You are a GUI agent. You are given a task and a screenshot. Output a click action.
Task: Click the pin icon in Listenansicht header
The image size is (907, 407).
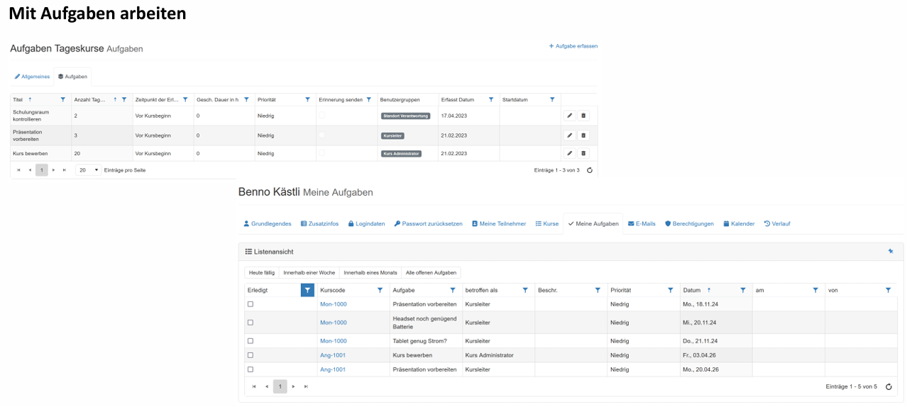891,251
